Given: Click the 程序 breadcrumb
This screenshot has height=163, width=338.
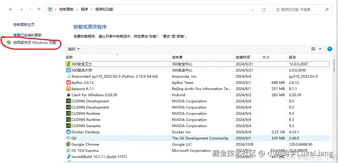Looking at the screenshot, I should tap(84, 9).
